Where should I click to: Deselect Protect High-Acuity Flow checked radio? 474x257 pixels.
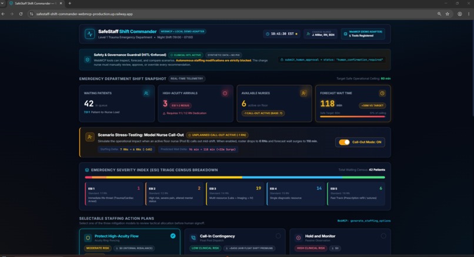click(173, 236)
